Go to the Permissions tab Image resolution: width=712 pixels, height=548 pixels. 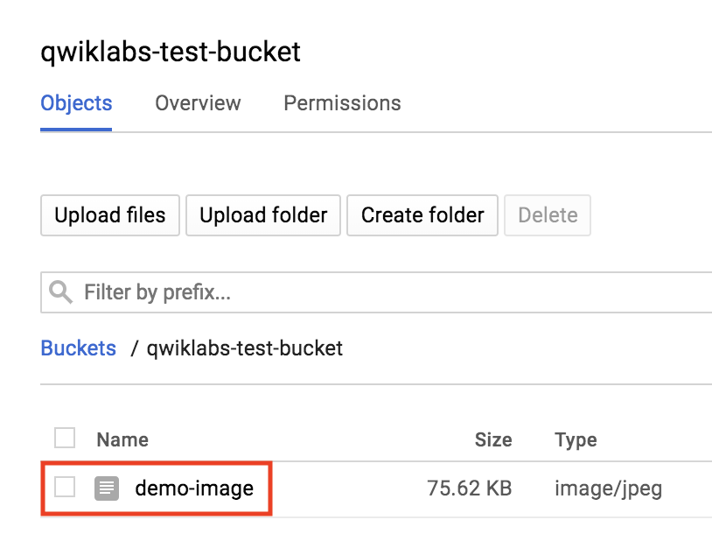(x=342, y=103)
